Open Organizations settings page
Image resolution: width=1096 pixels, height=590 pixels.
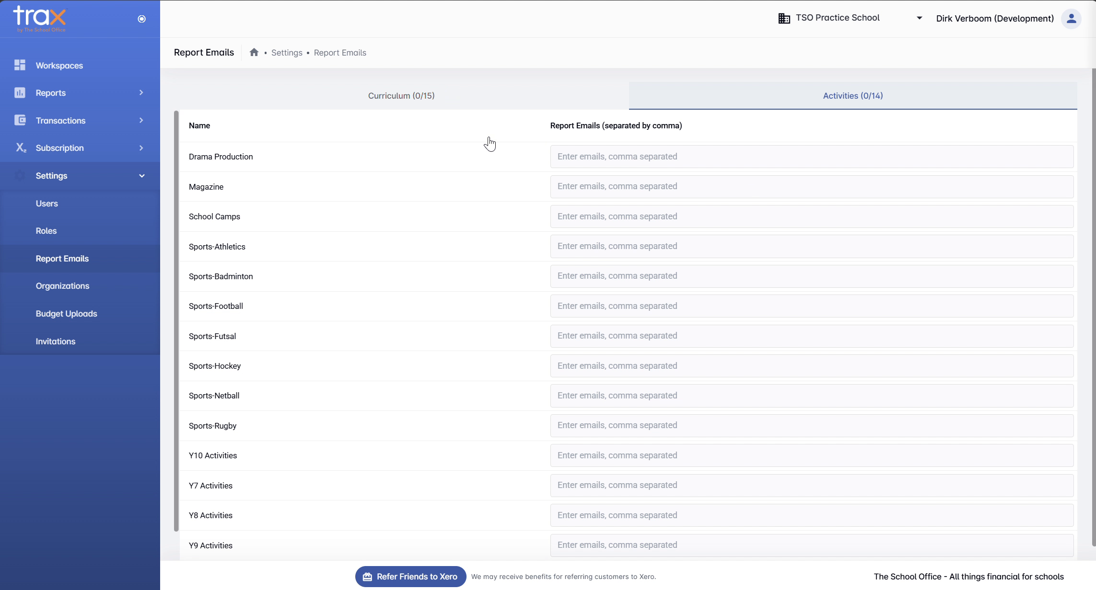(62, 286)
